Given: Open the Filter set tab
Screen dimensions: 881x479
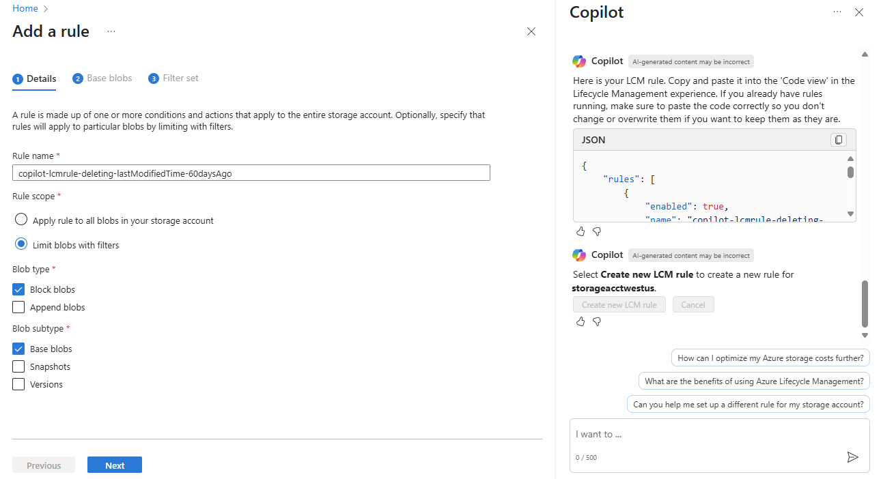Looking at the screenshot, I should pyautogui.click(x=173, y=78).
